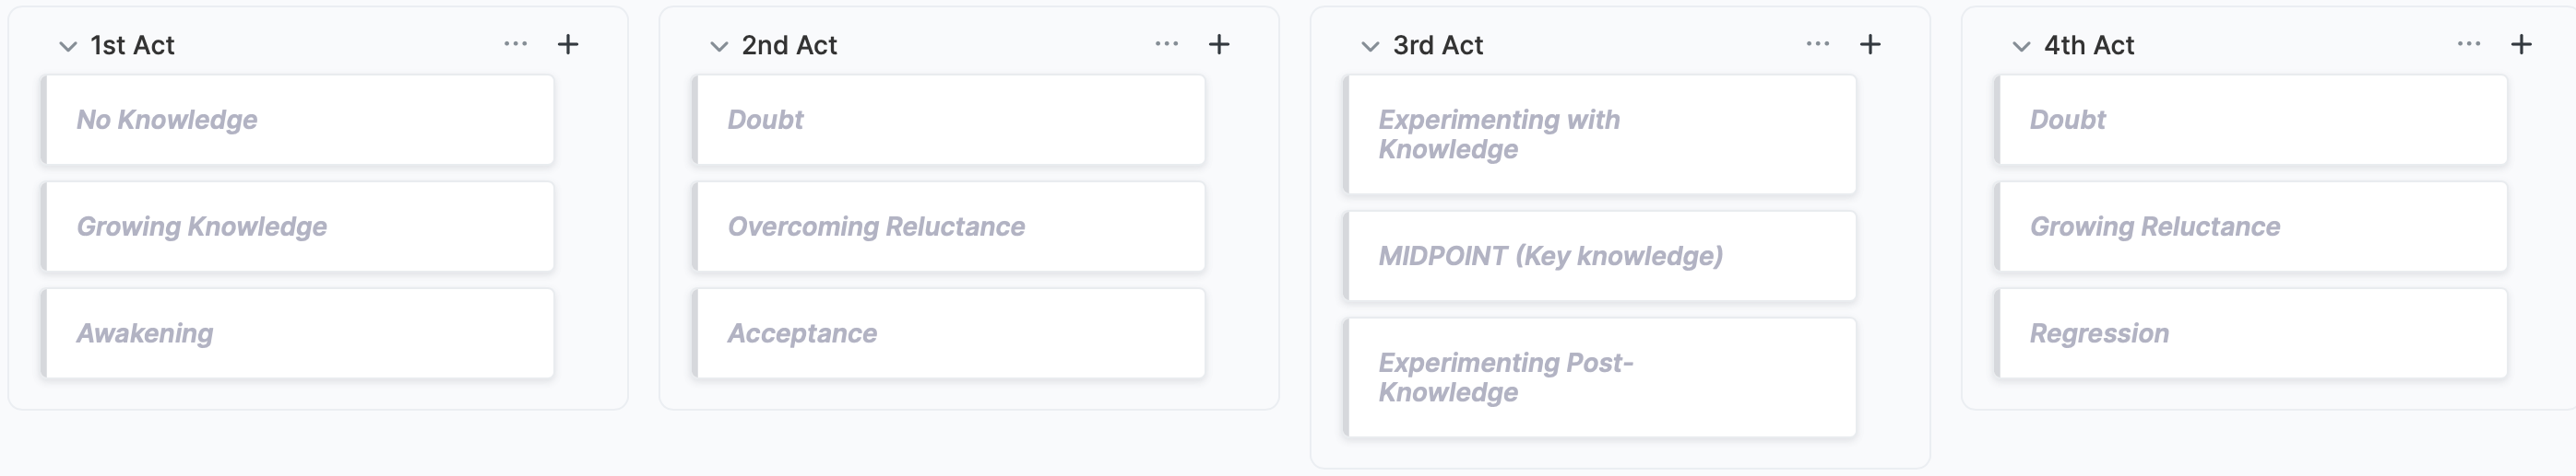Open the Growing Reluctance card
2576x476 pixels.
coord(2251,226)
